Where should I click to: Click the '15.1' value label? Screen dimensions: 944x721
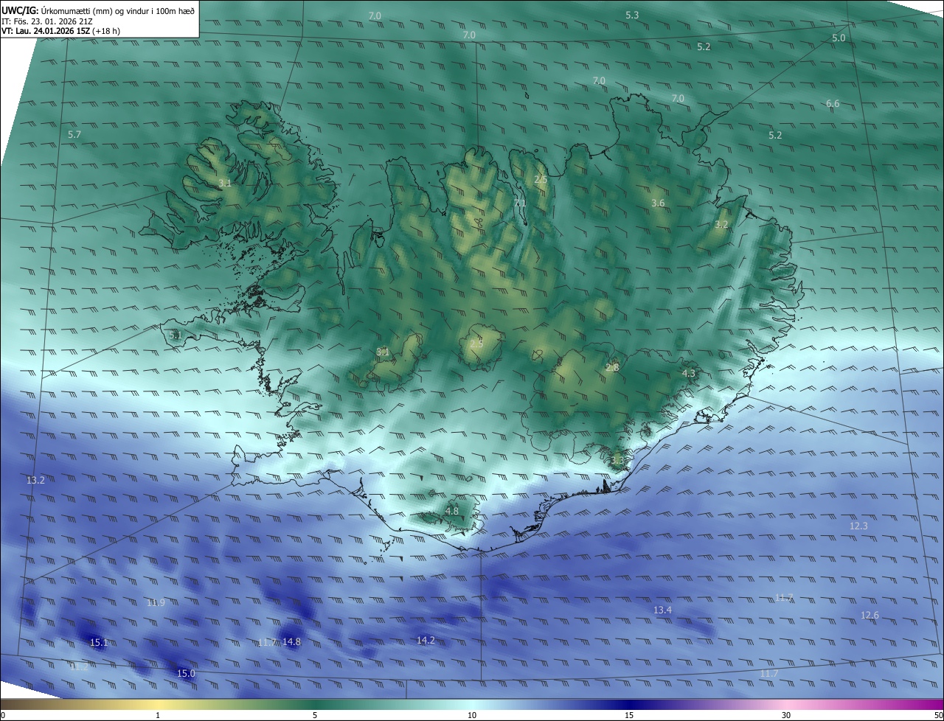[99, 643]
